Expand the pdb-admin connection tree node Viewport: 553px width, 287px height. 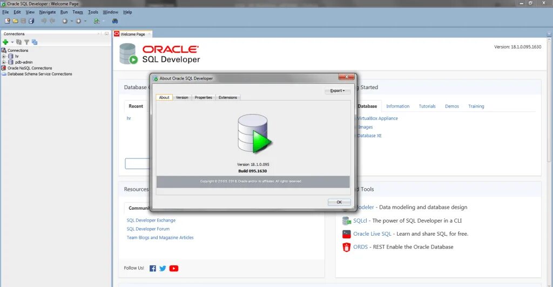(4, 62)
